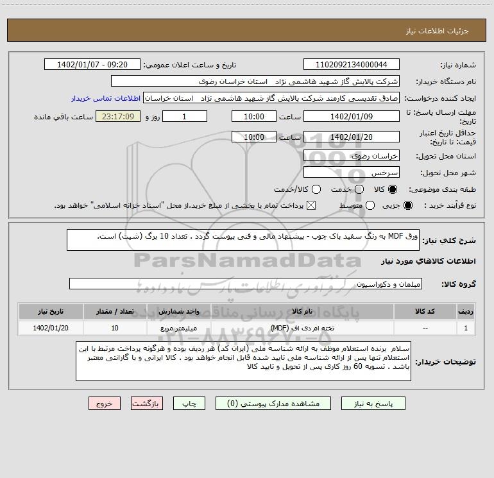Click the response deadline date 1402/01/09
The image size is (494, 478).
tap(352, 116)
